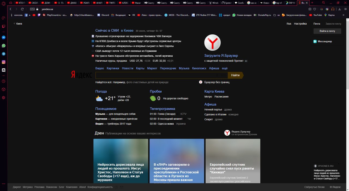Open the 'Карты' maps bookmark
The height and width of the screenshot is (191, 349).
point(329,15)
